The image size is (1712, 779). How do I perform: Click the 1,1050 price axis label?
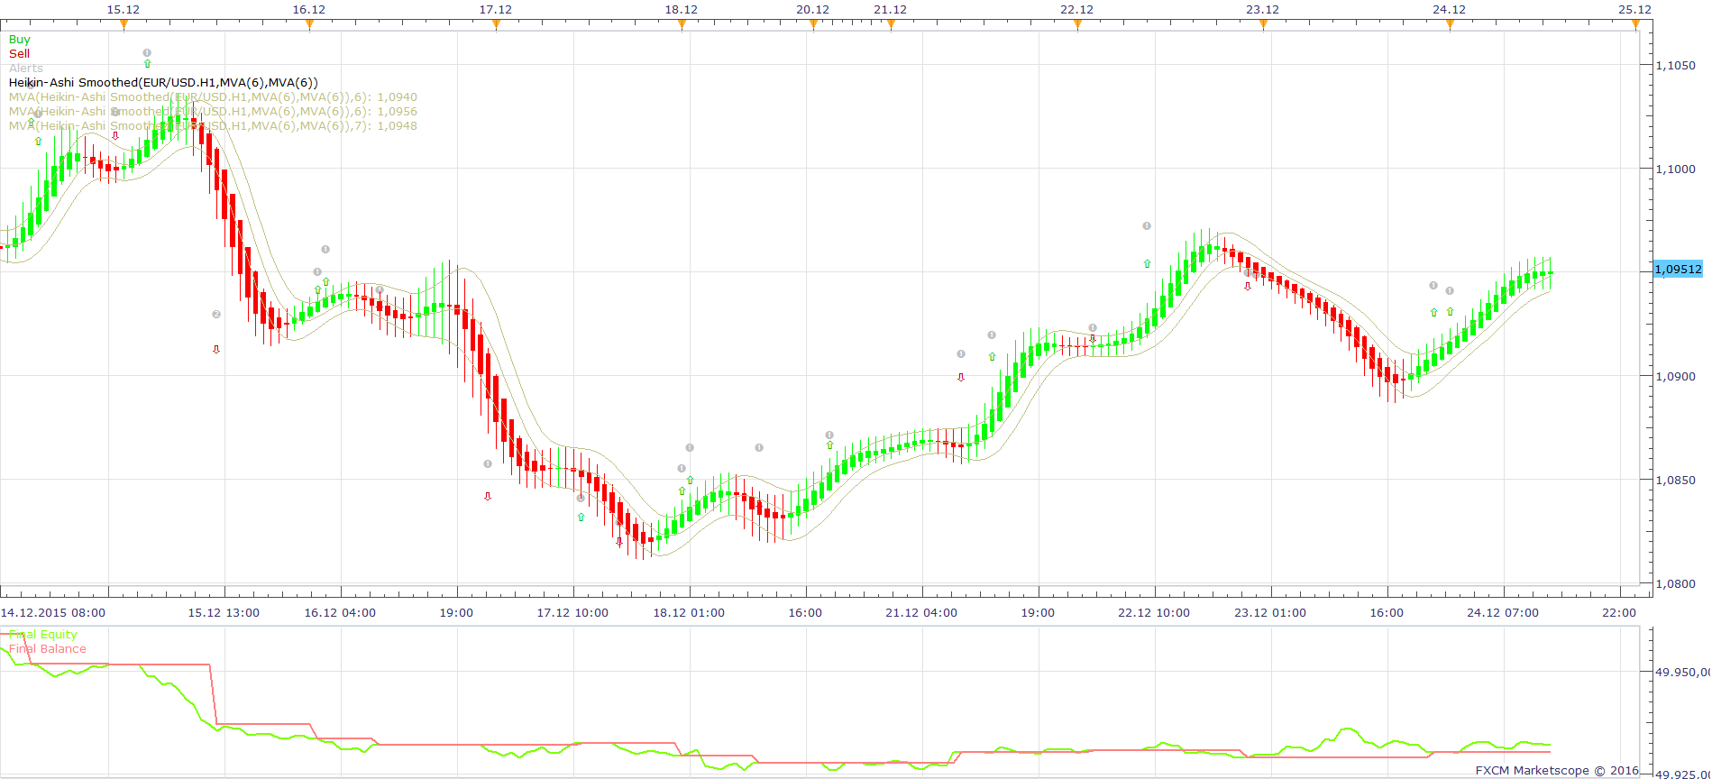[x=1676, y=66]
